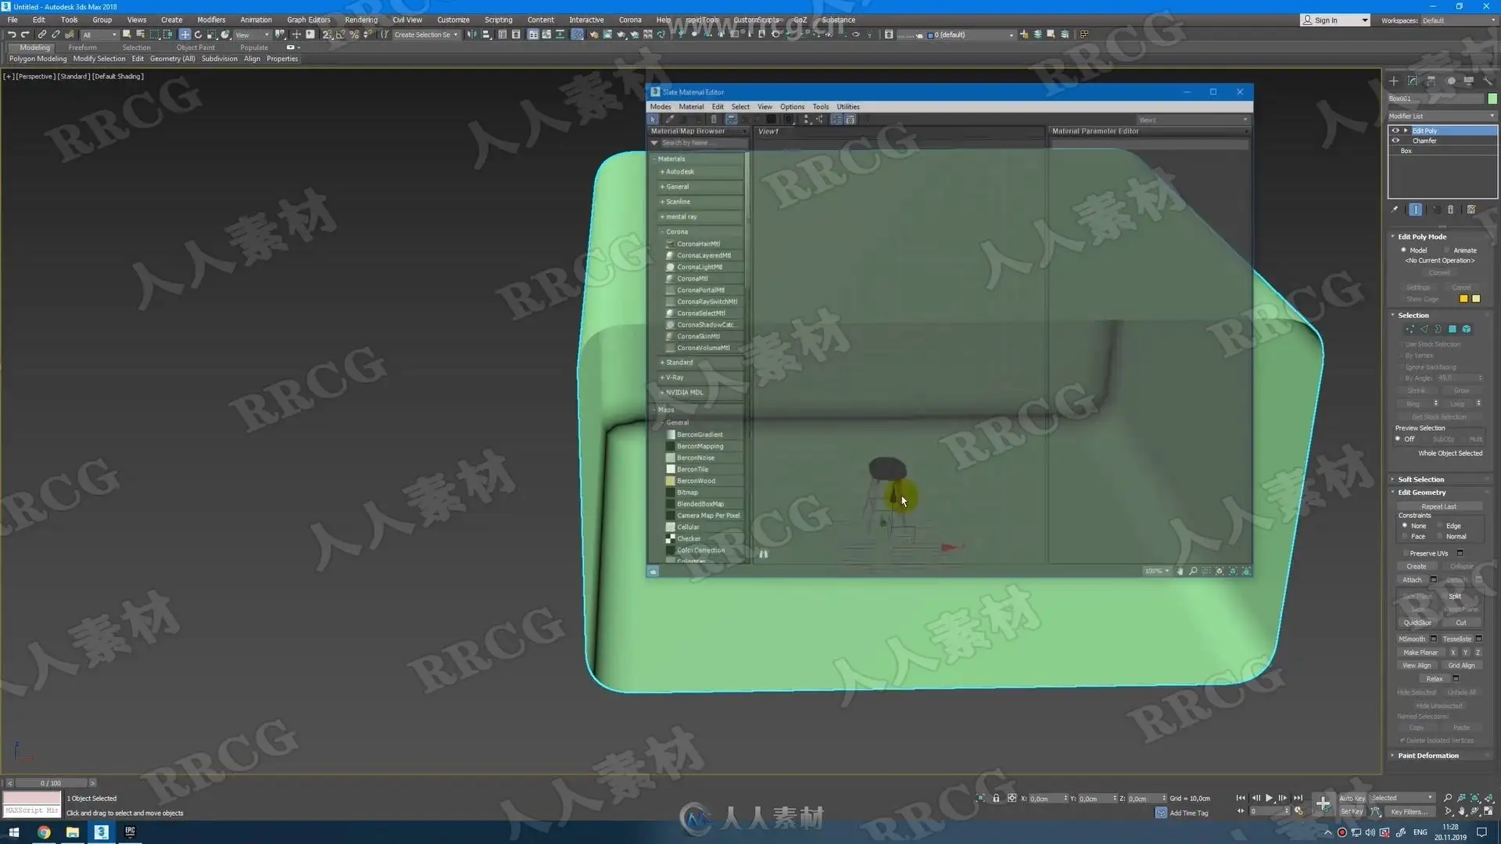Choose Edge constraint radio button
1501x844 pixels.
point(1441,526)
